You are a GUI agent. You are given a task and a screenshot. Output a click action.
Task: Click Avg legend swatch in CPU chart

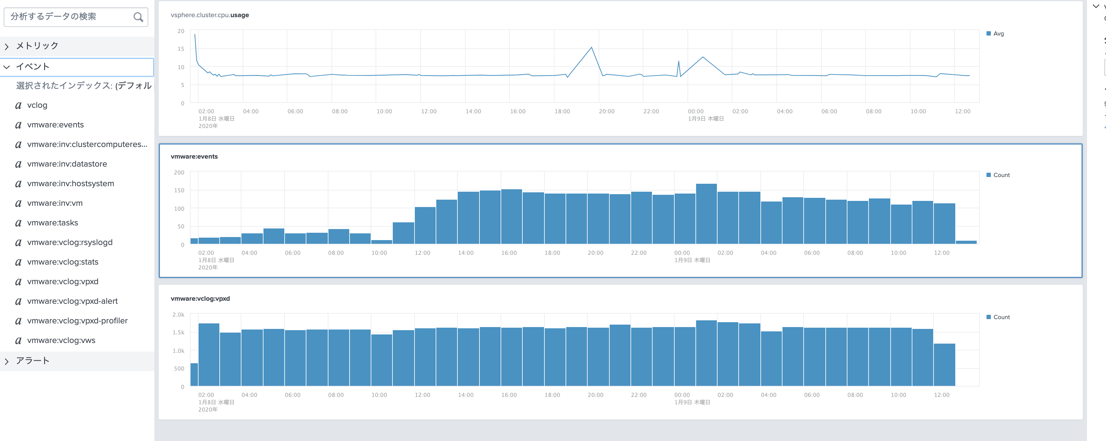(988, 33)
